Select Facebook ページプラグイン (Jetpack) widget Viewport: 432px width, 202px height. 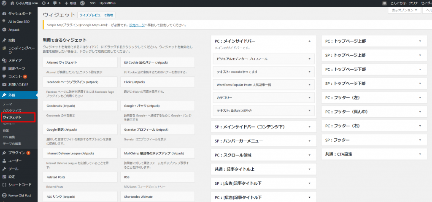[x=80, y=82]
